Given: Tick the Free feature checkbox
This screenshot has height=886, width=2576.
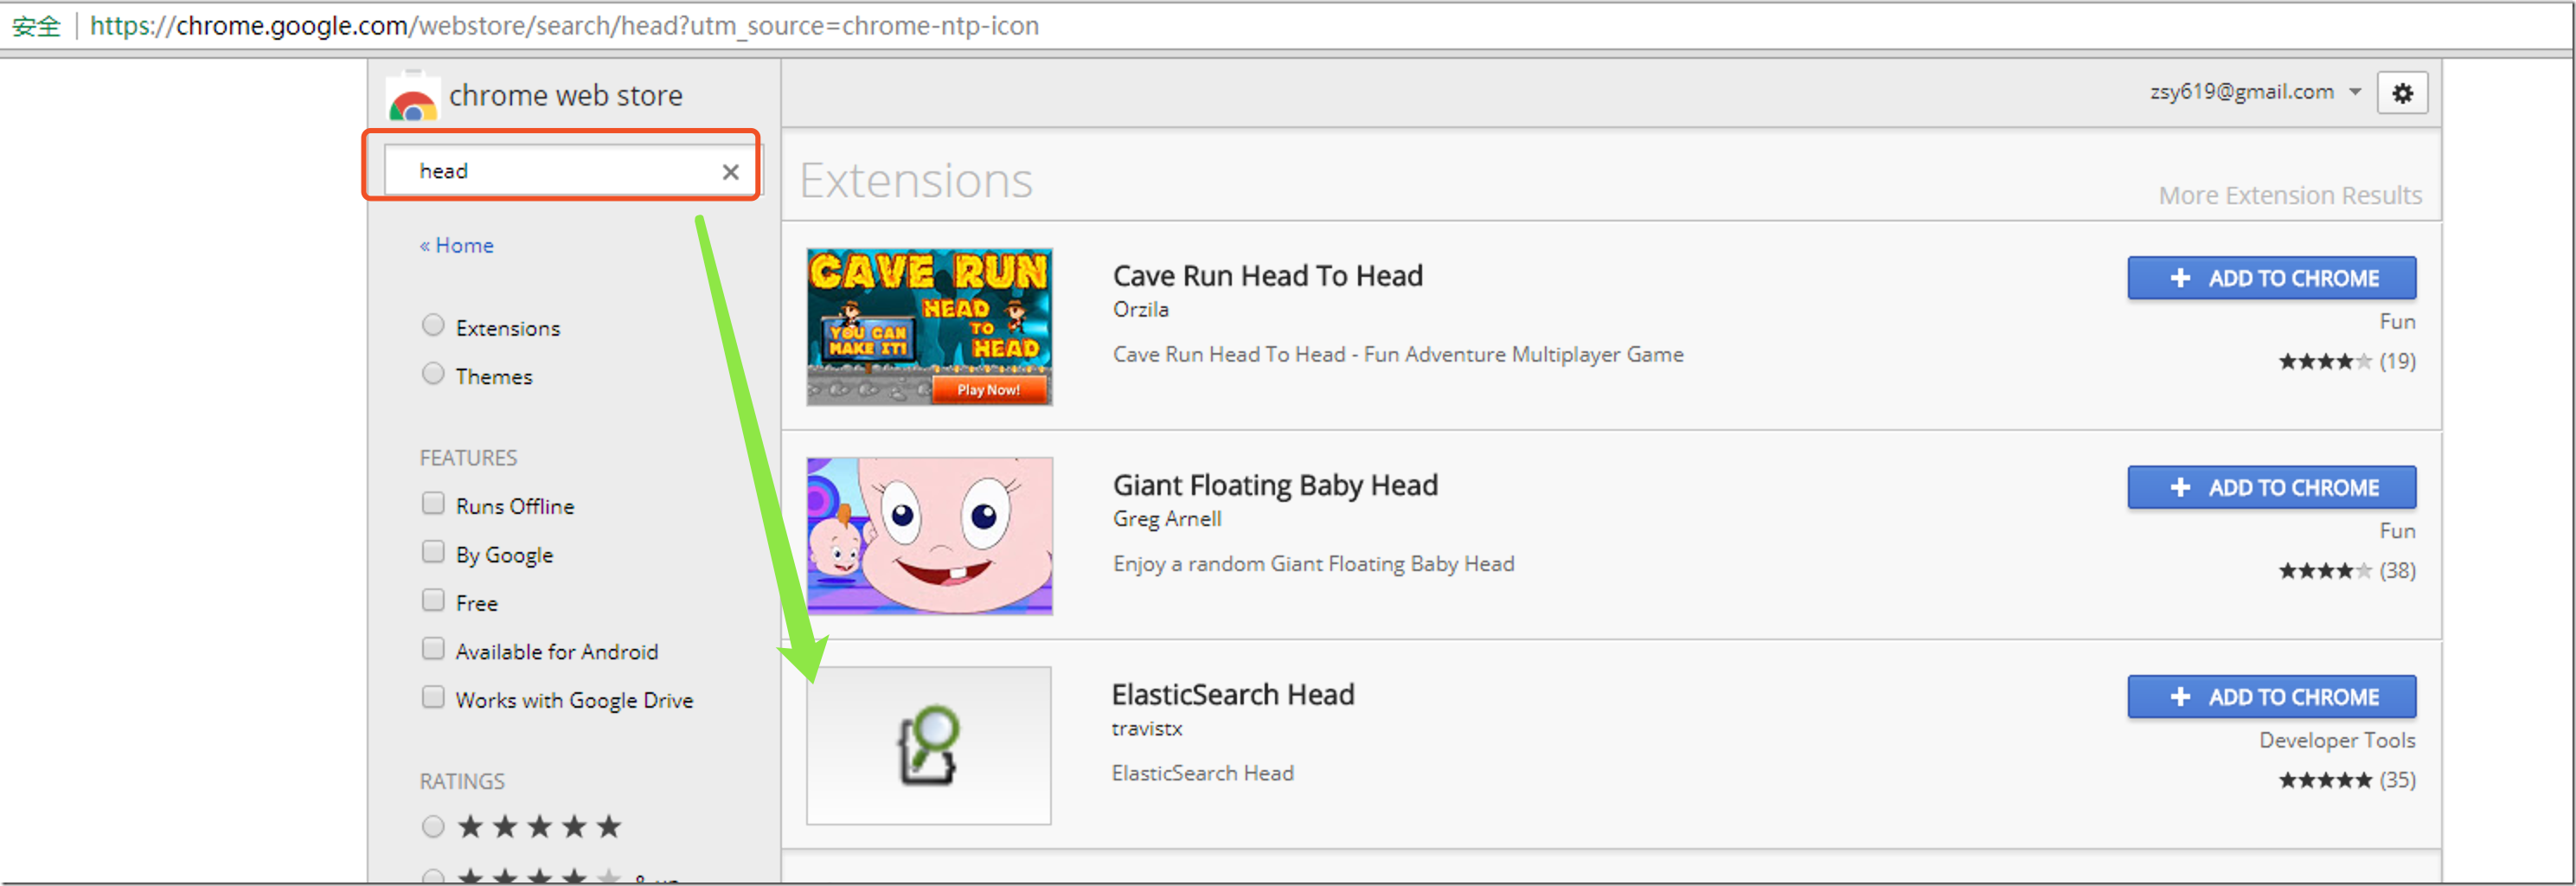Looking at the screenshot, I should coord(432,600).
